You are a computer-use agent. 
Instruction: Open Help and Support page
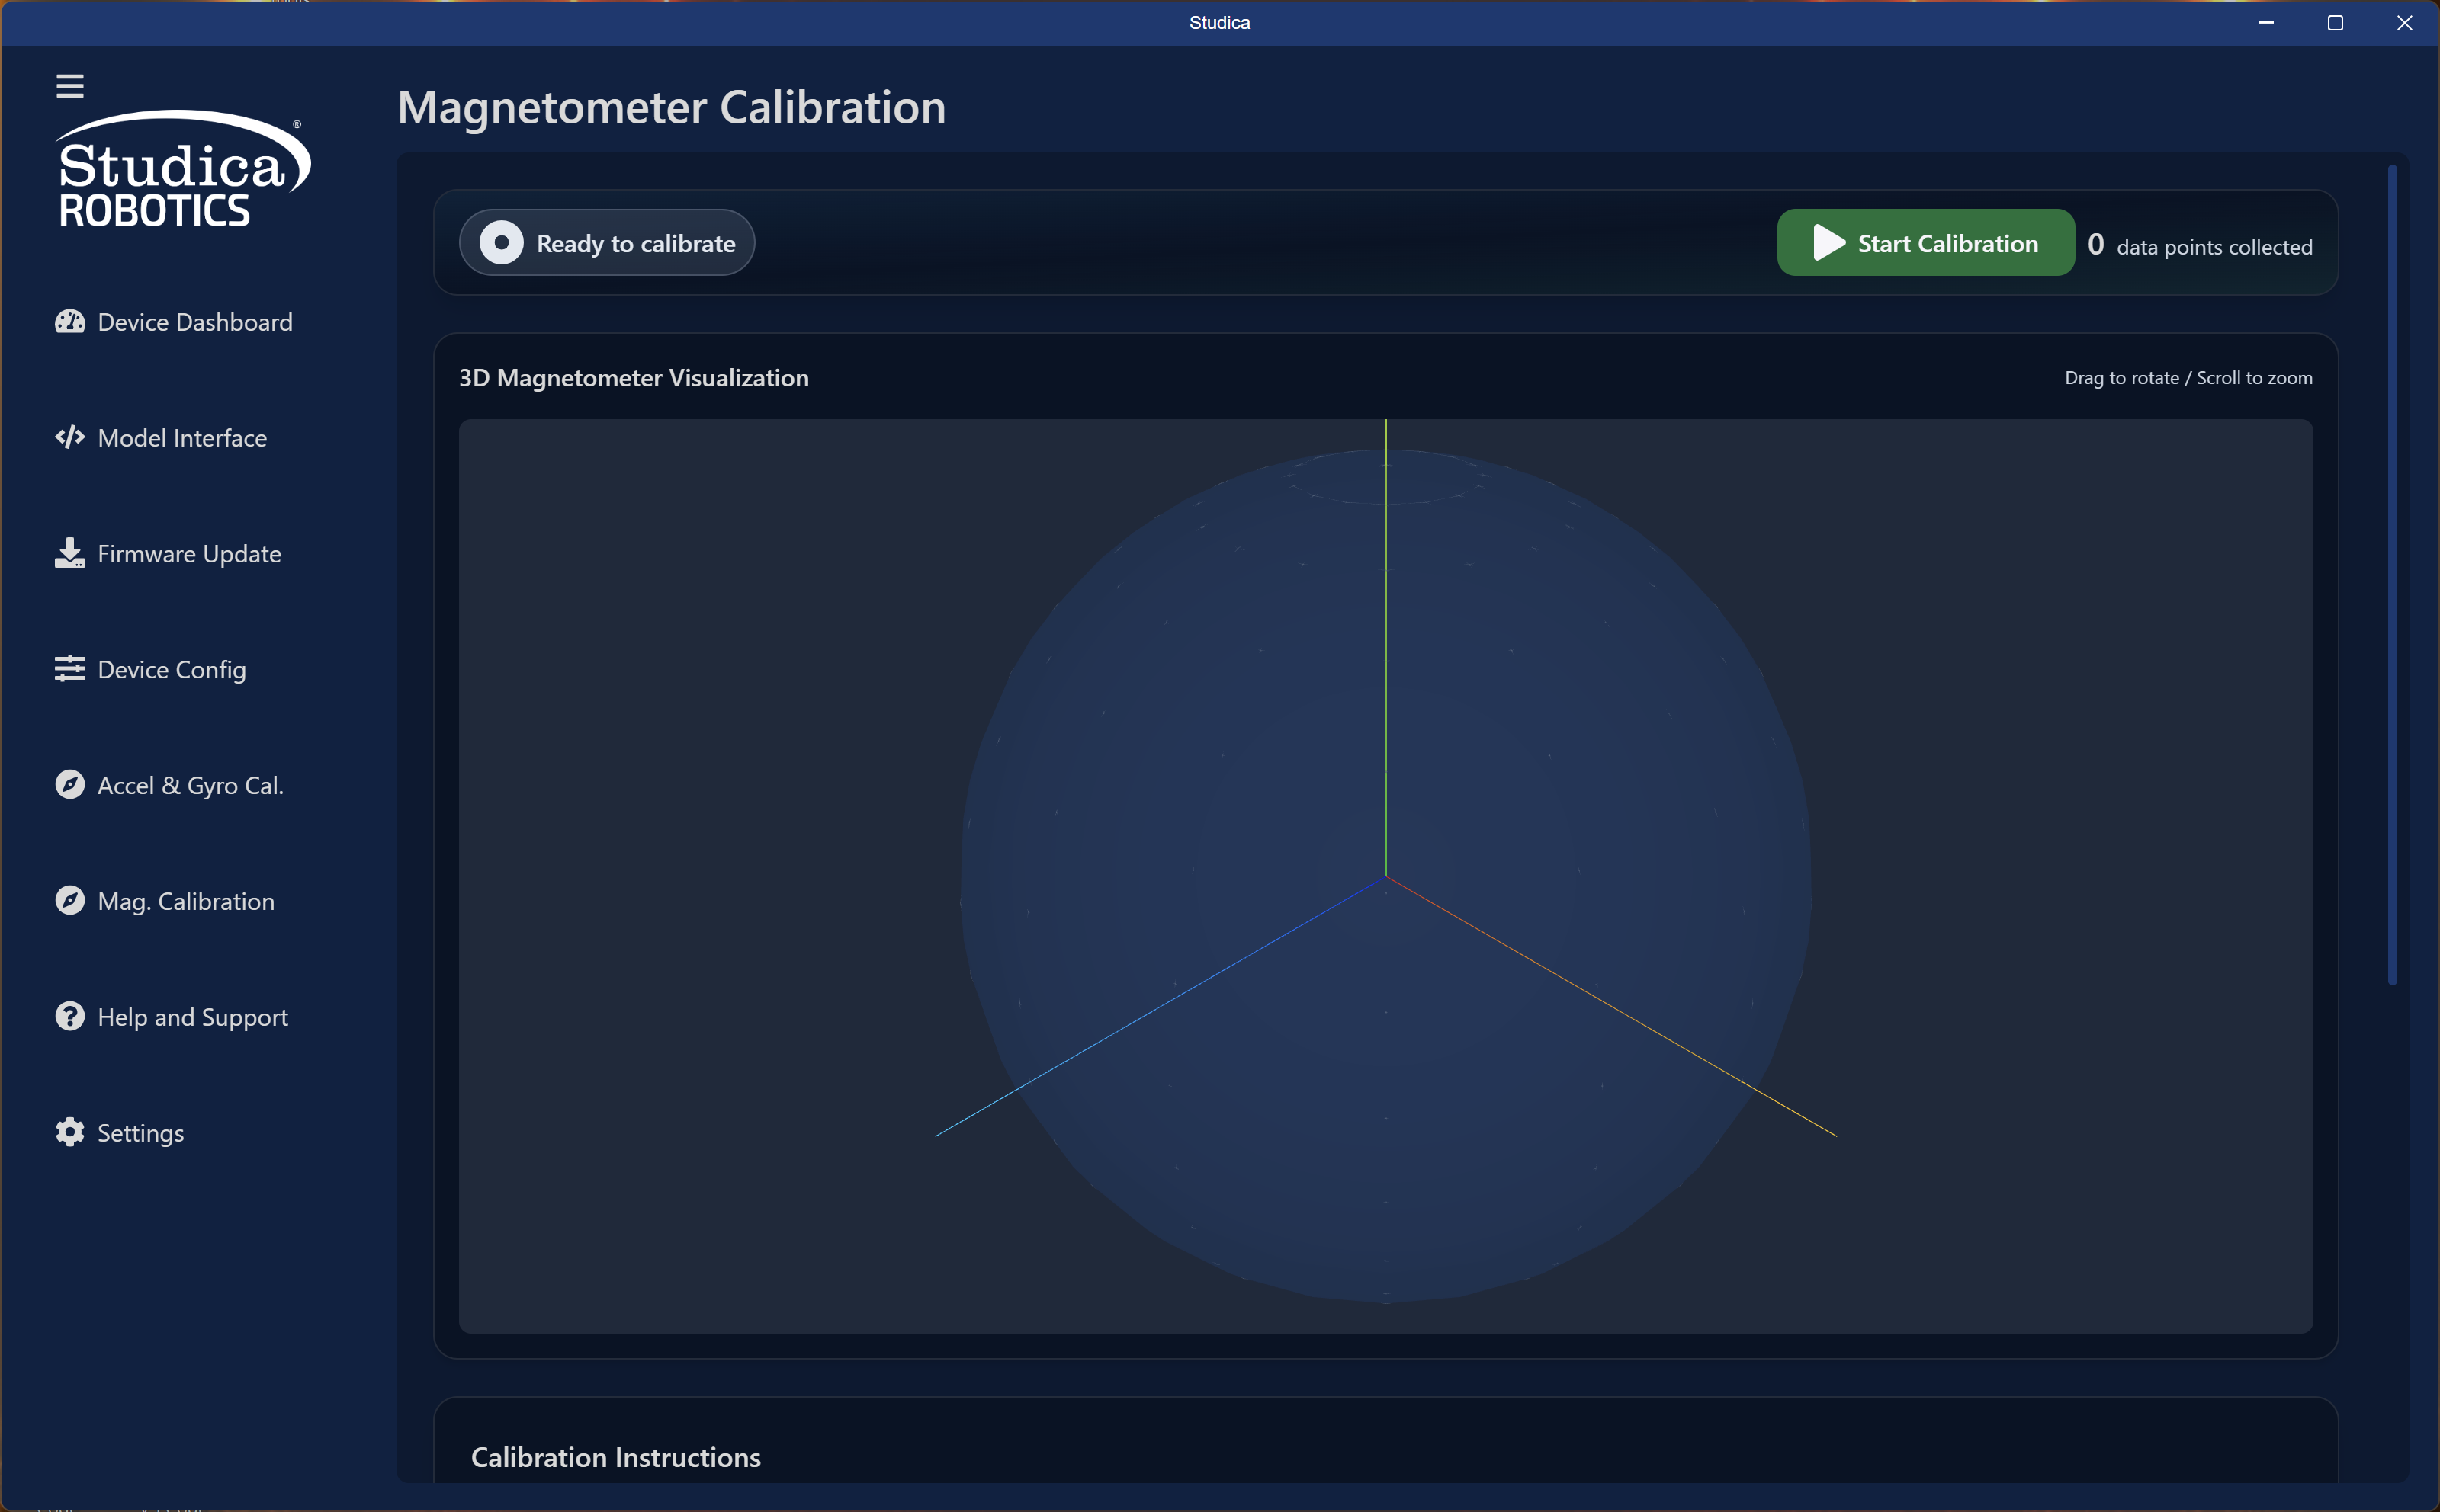tap(193, 1017)
